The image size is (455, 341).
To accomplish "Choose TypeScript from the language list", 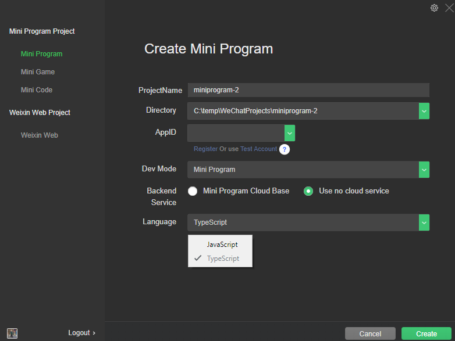I will (223, 259).
